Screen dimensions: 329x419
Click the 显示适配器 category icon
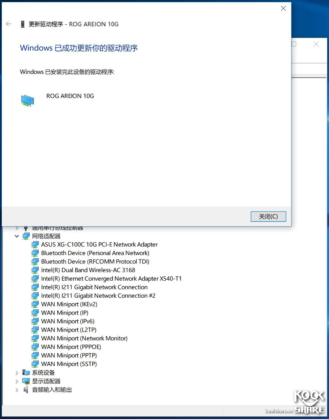(26, 381)
